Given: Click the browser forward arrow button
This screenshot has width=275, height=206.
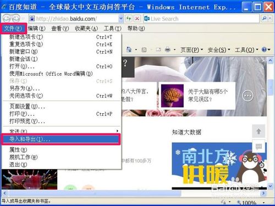Looking at the screenshot, I should [16, 19].
